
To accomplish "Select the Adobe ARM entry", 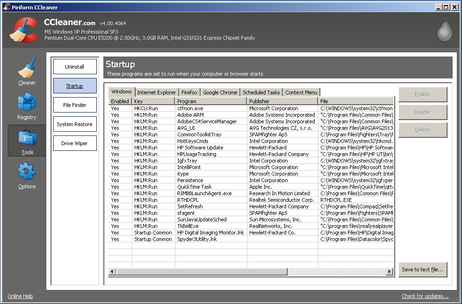I will click(x=251, y=115).
